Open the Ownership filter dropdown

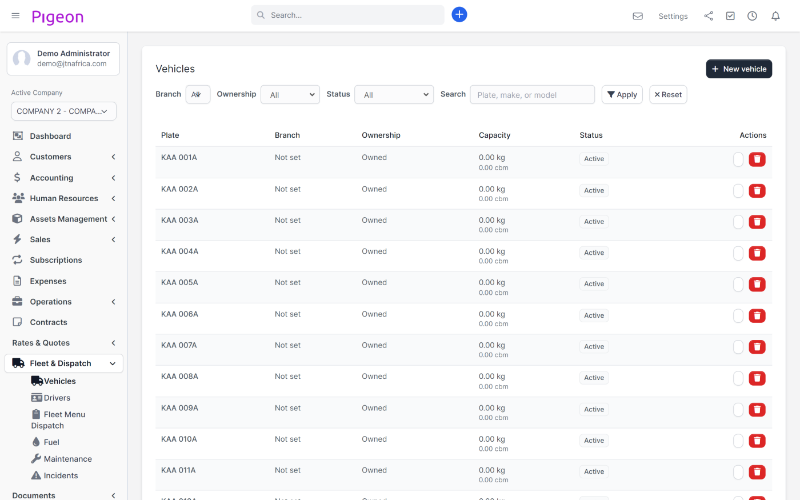pyautogui.click(x=290, y=95)
